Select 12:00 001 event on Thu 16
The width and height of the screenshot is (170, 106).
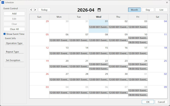(118, 53)
